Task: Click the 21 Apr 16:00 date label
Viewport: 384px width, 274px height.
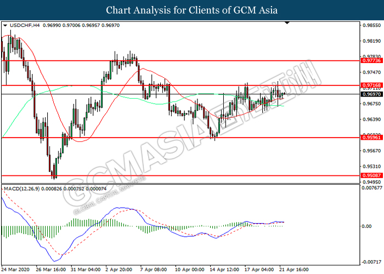Action: pyautogui.click(x=294, y=270)
